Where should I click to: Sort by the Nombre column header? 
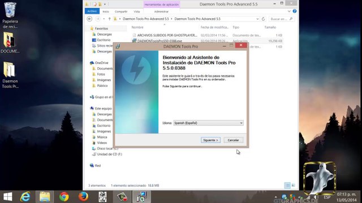tap(137, 27)
